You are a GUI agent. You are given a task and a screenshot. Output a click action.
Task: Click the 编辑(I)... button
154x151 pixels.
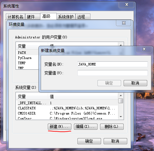(x=86, y=126)
